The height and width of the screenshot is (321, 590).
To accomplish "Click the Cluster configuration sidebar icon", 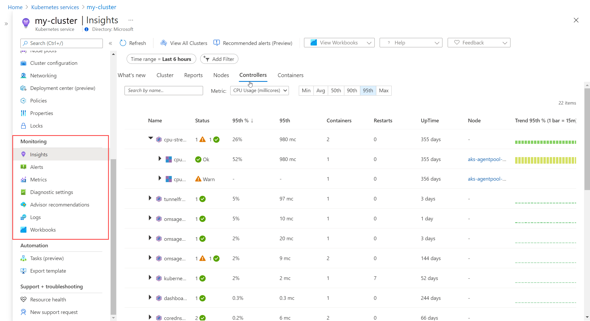I will point(24,63).
